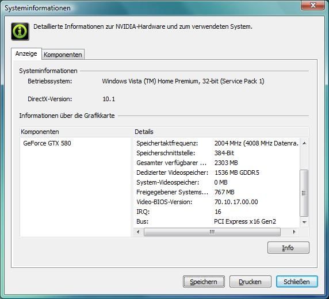Click the vertical scrollbar down arrow
The width and height of the screenshot is (329, 299).
click(x=304, y=222)
